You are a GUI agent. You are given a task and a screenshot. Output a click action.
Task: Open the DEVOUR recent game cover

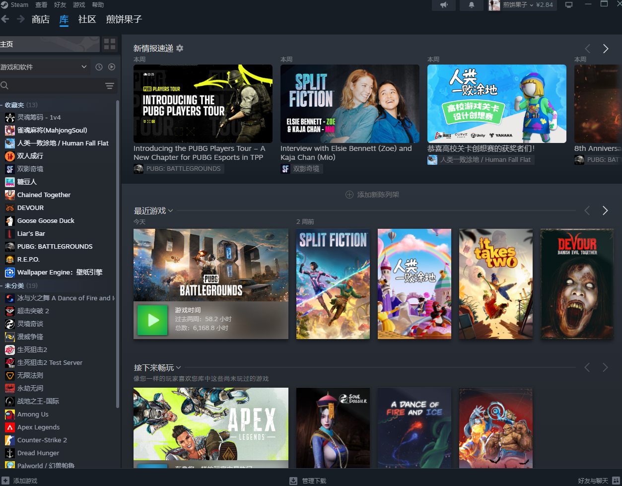coord(577,284)
